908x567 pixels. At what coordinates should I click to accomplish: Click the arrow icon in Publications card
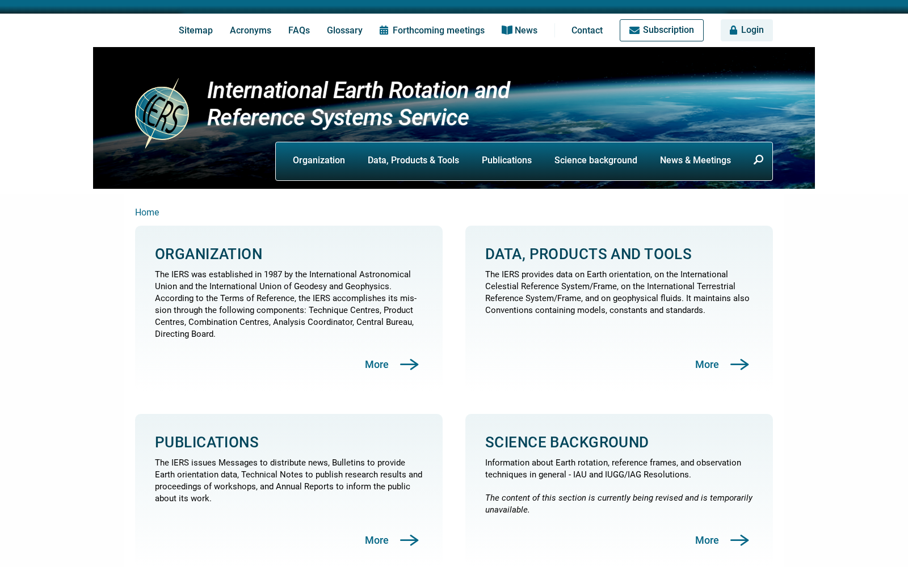pos(409,540)
